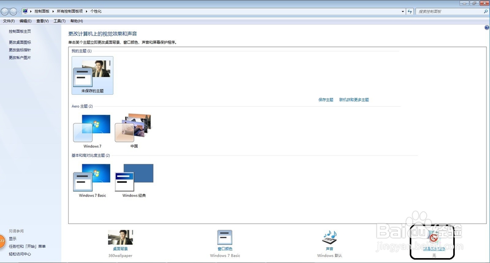Open 显示 under see also
The height and width of the screenshot is (263, 490).
pos(13,239)
